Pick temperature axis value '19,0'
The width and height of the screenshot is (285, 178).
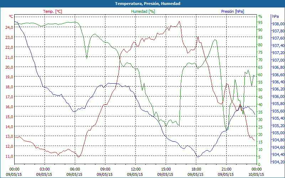pyautogui.click(x=9, y=77)
